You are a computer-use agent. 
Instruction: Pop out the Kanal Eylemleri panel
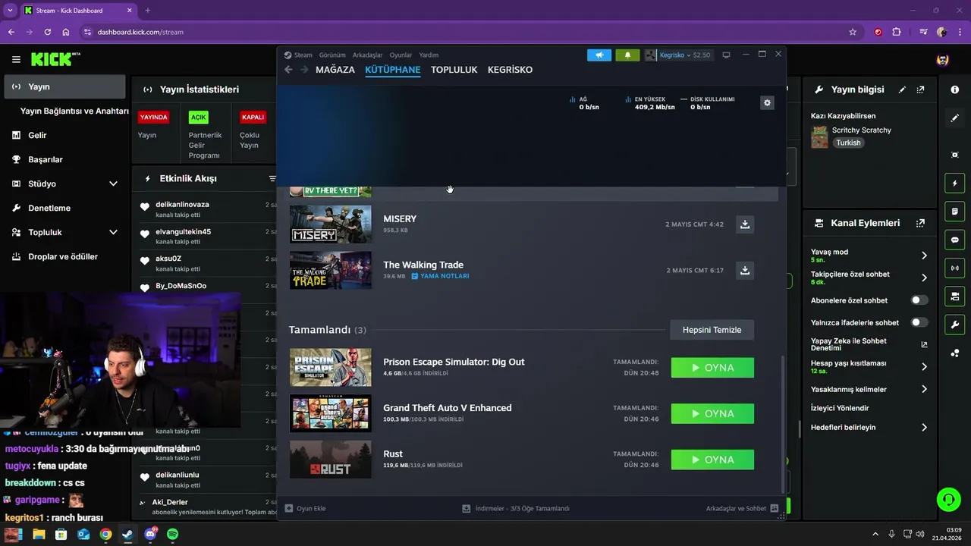920,223
